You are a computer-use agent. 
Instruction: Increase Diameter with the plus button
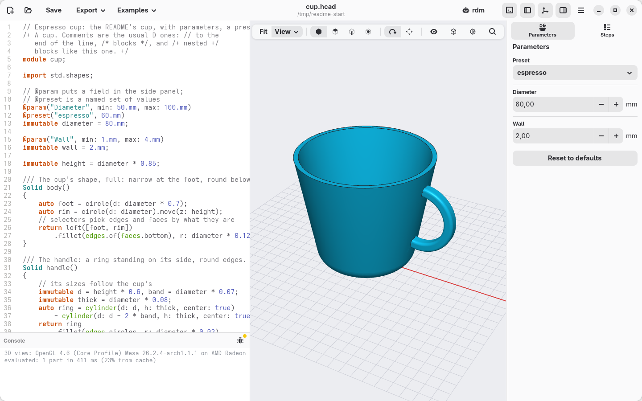(616, 104)
